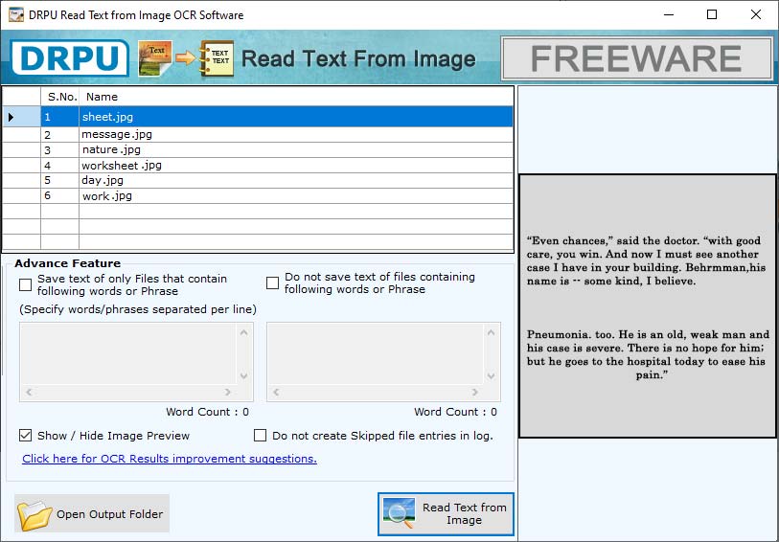Select message.jpg in the file list
The width and height of the screenshot is (779, 542).
pyautogui.click(x=258, y=134)
